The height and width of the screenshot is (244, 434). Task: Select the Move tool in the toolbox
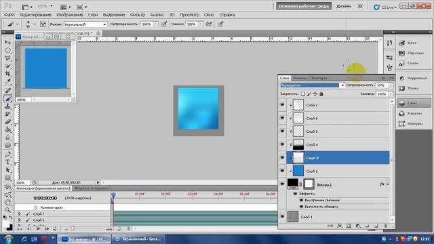(x=7, y=42)
